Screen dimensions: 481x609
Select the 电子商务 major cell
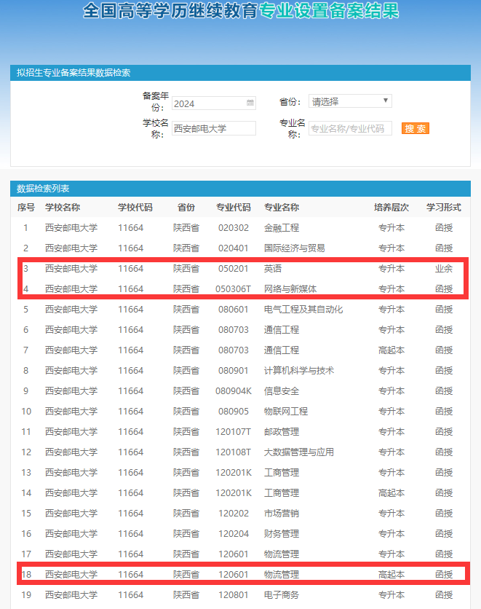(x=282, y=595)
